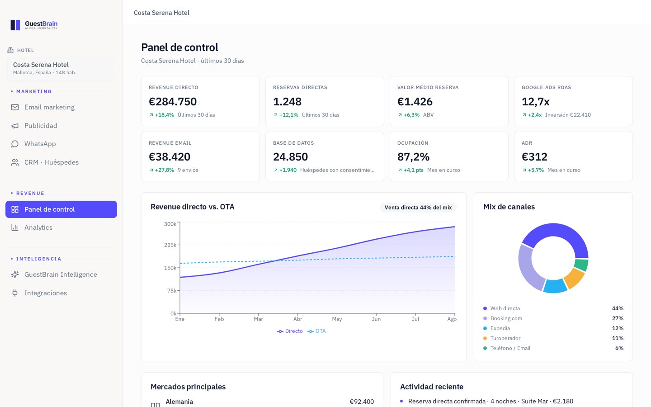
Task: Click the Revenue Email €38.420 card
Action: [200, 156]
